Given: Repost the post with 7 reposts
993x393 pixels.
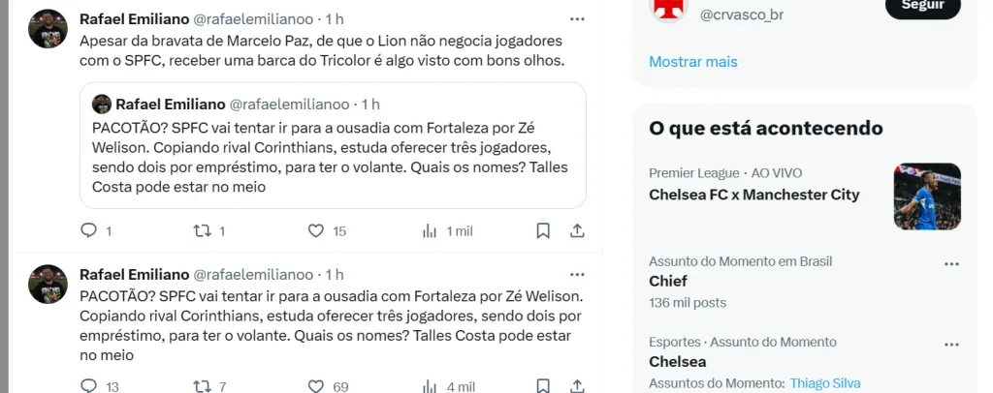Looking at the screenshot, I should point(202,386).
